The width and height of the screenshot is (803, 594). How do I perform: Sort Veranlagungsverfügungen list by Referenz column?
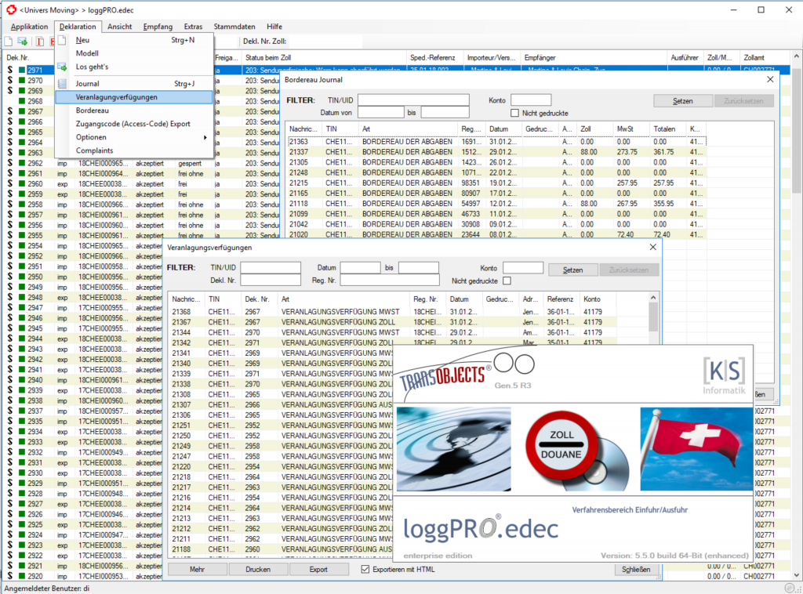point(561,299)
